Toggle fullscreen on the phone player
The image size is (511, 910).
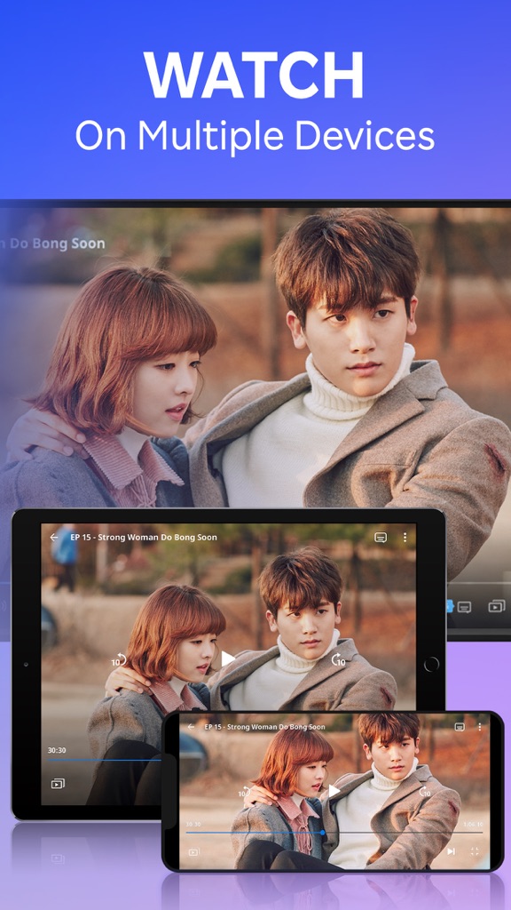(475, 851)
